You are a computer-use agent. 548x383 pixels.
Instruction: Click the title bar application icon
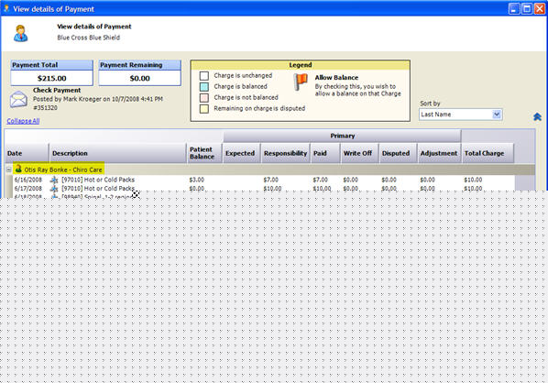5,8
